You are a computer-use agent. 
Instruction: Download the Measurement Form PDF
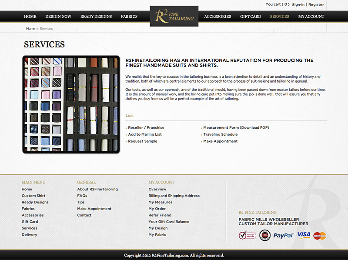tap(236, 127)
